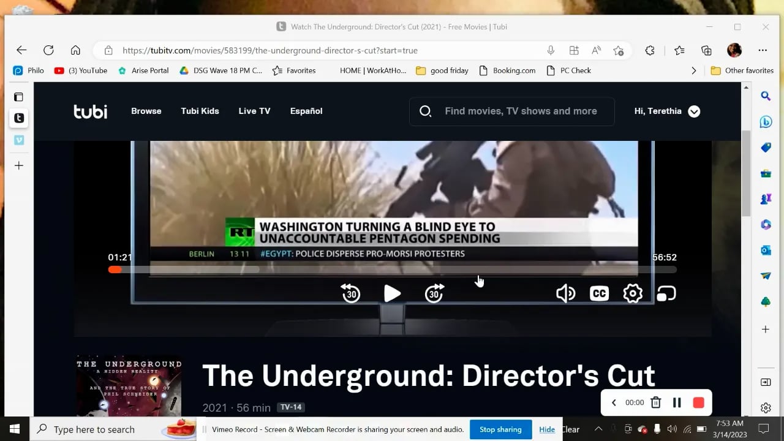Select the Tubi vertical tab

[19, 118]
